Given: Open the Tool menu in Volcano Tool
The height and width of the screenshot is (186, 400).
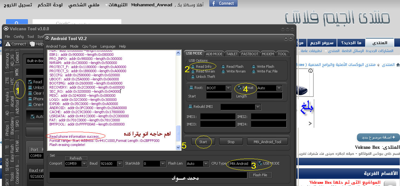Looking at the screenshot, I should click(x=30, y=37).
